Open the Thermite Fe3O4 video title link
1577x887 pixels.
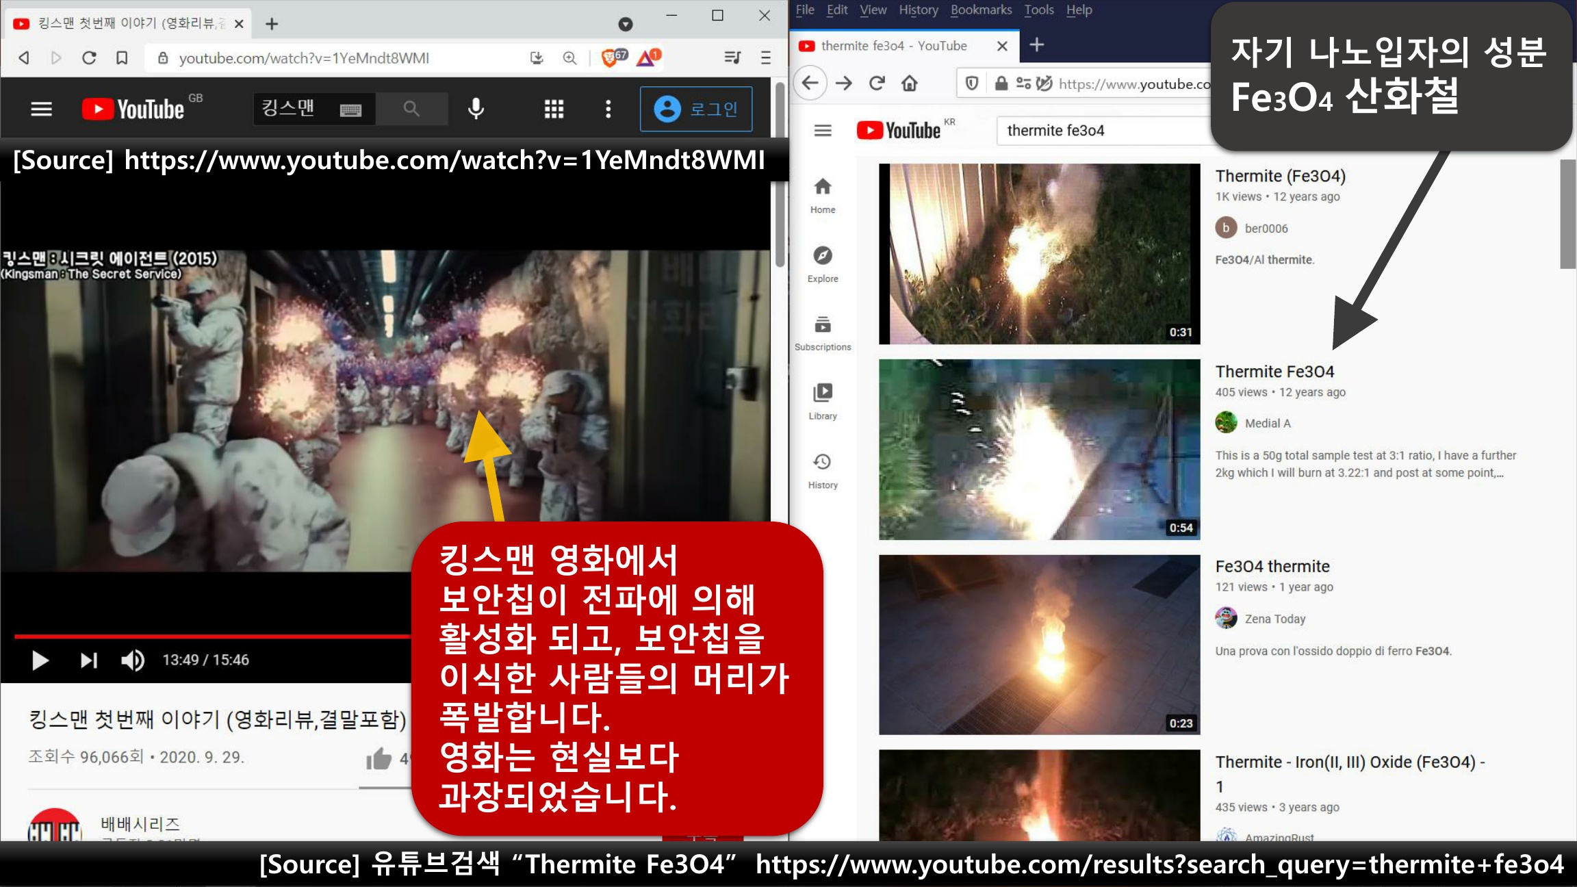point(1274,372)
